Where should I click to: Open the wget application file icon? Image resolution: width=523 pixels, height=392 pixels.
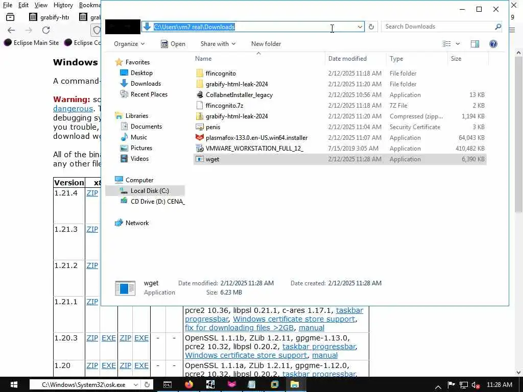point(200,159)
